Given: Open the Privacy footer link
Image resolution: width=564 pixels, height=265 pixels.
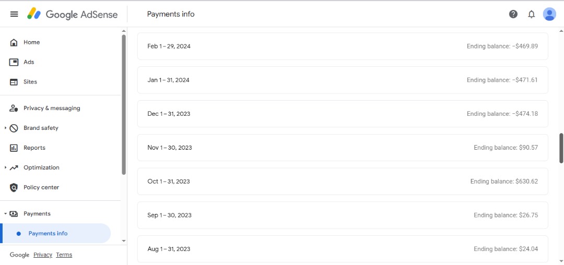Looking at the screenshot, I should [43, 255].
